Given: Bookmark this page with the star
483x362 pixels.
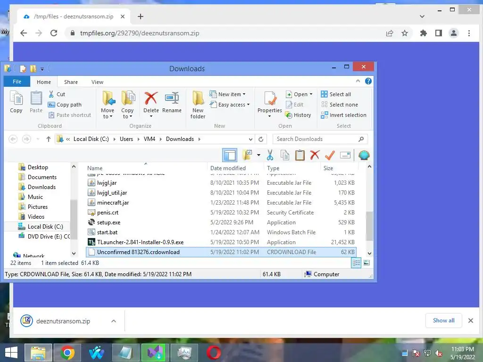Looking at the screenshot, I should (405, 33).
